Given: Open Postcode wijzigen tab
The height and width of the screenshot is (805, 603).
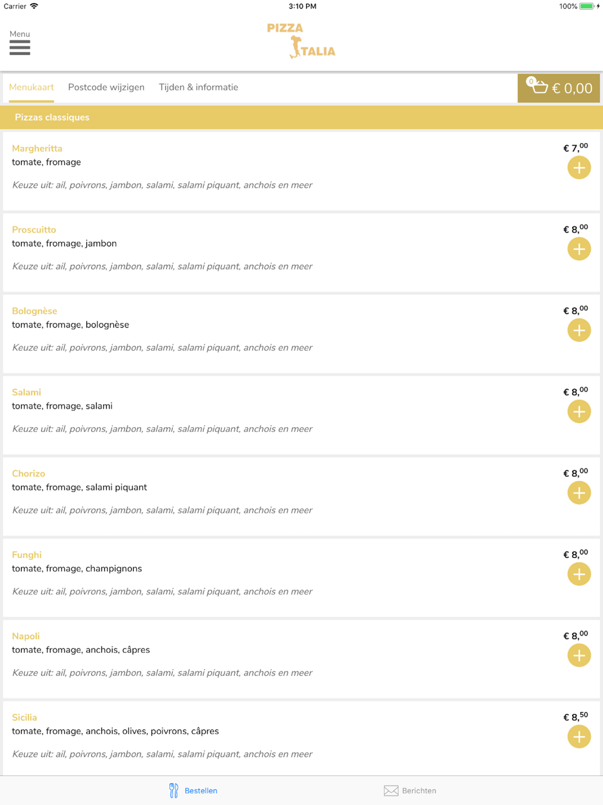Looking at the screenshot, I should (x=106, y=87).
